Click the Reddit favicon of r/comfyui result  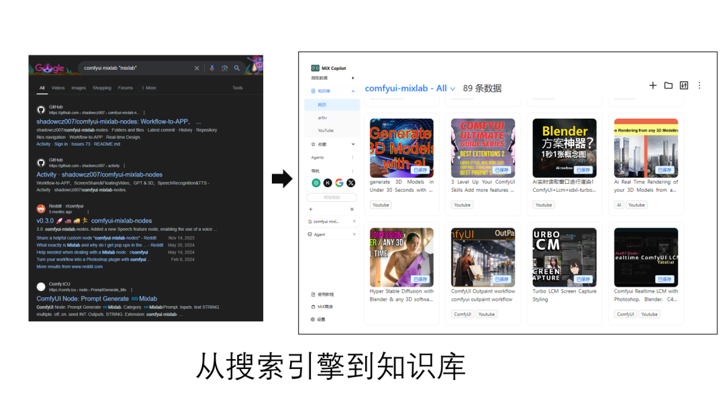tap(41, 209)
